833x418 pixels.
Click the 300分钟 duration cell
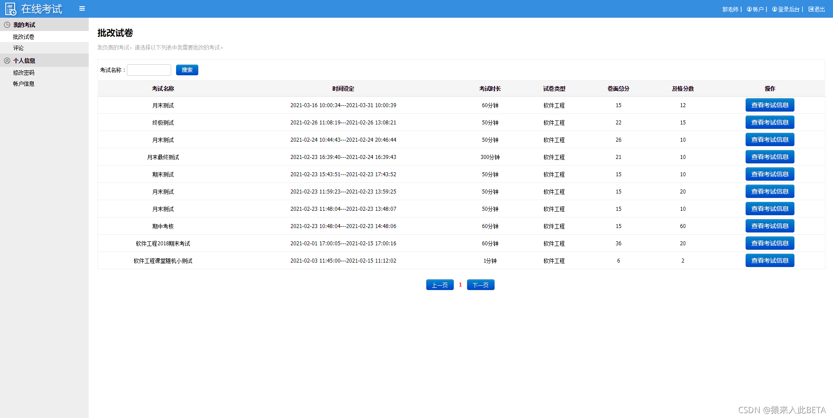click(x=490, y=157)
